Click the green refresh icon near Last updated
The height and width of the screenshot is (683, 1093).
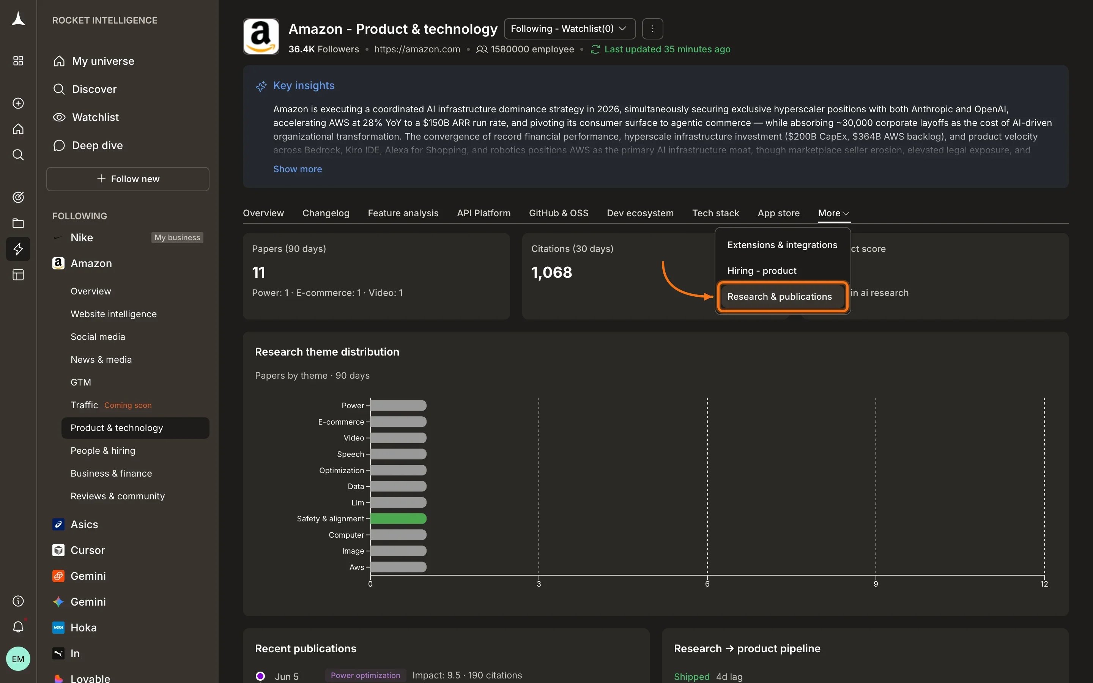pos(595,49)
